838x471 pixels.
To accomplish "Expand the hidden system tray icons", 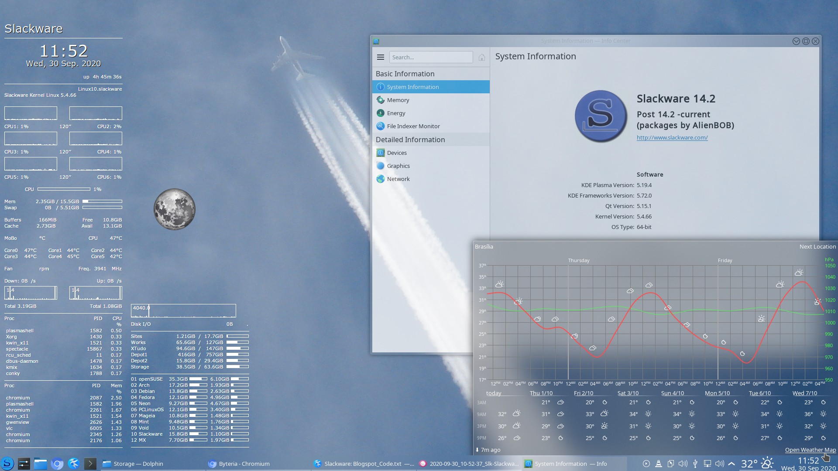I will 731,464.
